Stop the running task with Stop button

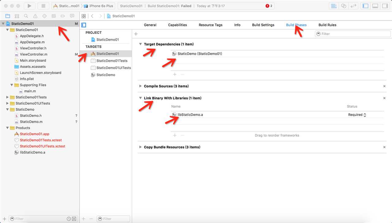pyautogui.click(x=43, y=6)
